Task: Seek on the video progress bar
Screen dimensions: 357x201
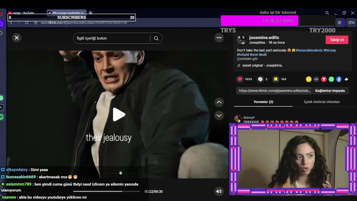Action: pos(107,191)
